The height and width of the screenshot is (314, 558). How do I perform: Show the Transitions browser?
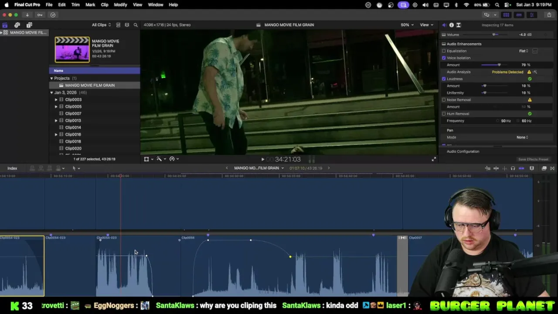(x=552, y=168)
